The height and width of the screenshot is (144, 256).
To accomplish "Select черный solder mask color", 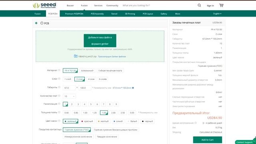I will click(x=148, y=121).
